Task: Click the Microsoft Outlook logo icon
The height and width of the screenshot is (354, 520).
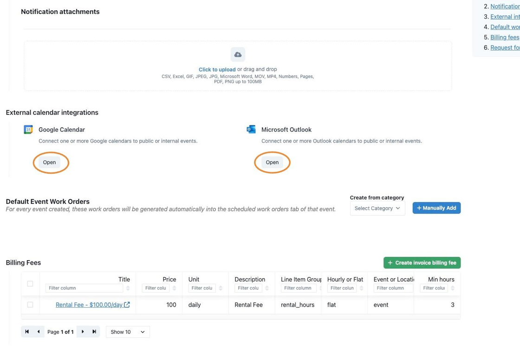Action: pos(251,130)
